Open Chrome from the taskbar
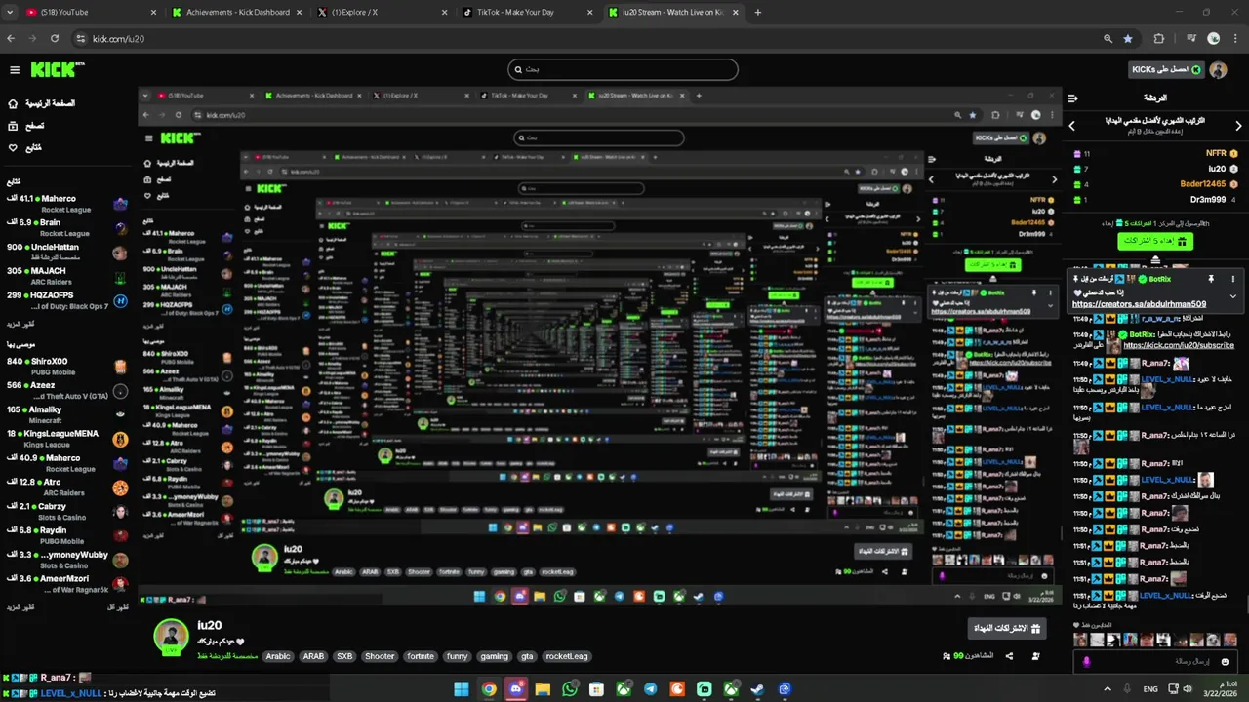Screen dimensions: 1249x702 (x=489, y=689)
